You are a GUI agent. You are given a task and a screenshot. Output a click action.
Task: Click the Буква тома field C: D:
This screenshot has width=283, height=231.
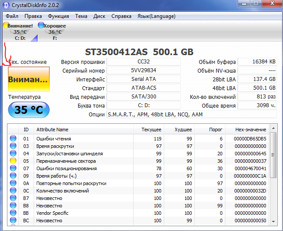click(x=144, y=105)
